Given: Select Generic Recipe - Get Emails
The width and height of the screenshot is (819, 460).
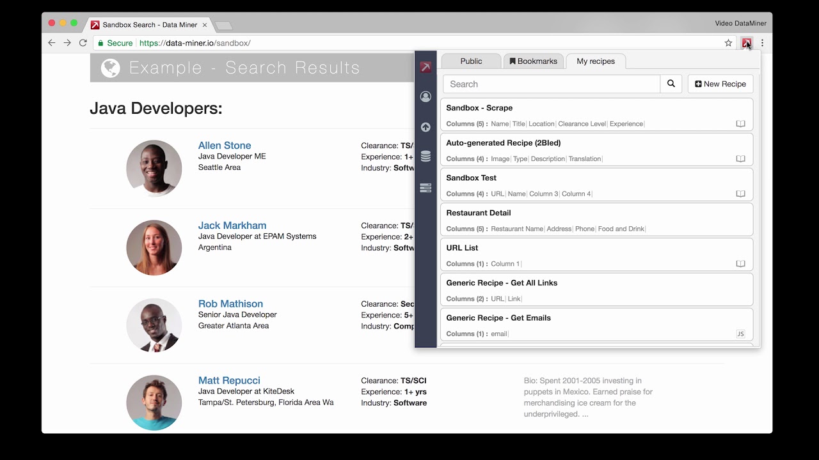Looking at the screenshot, I should [596, 325].
